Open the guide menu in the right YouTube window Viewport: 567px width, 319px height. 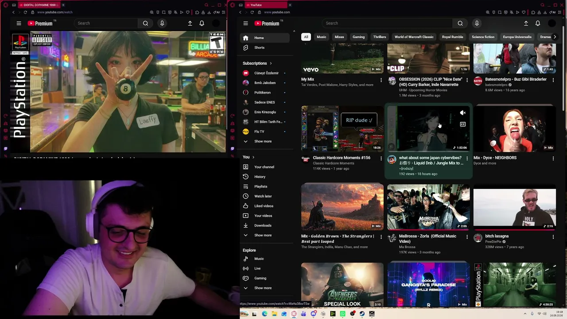click(x=245, y=23)
